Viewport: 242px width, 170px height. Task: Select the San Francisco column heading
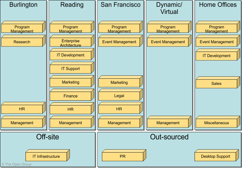(121, 5)
